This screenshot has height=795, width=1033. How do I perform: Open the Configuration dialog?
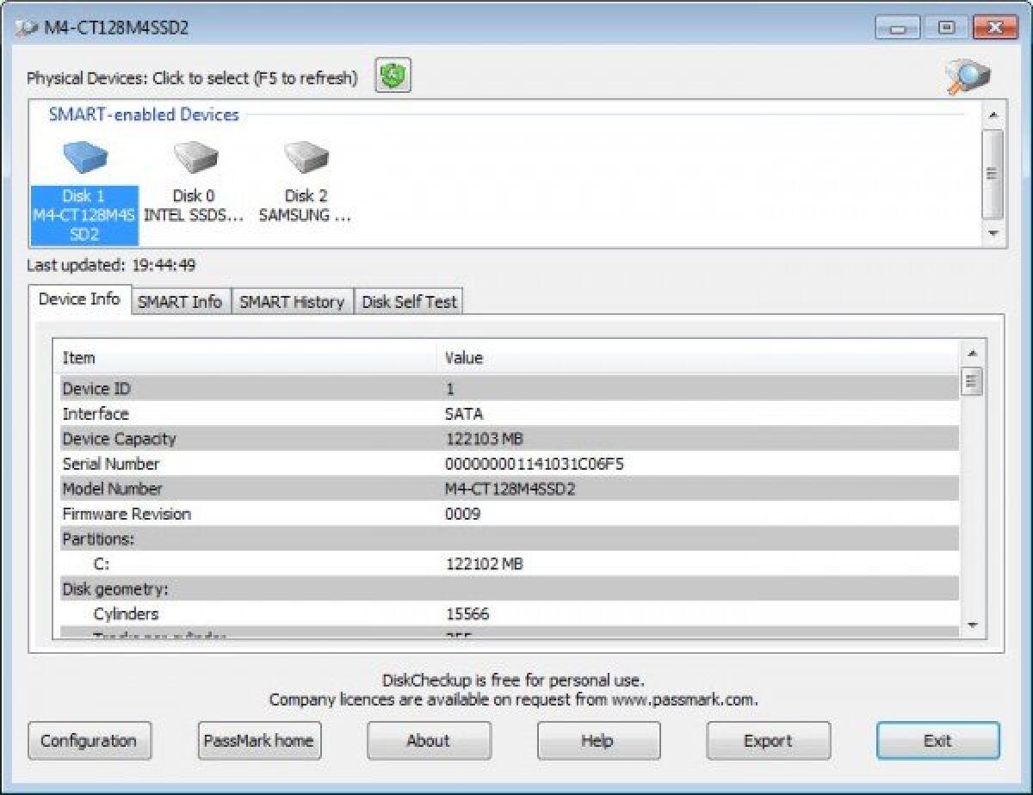click(x=89, y=741)
